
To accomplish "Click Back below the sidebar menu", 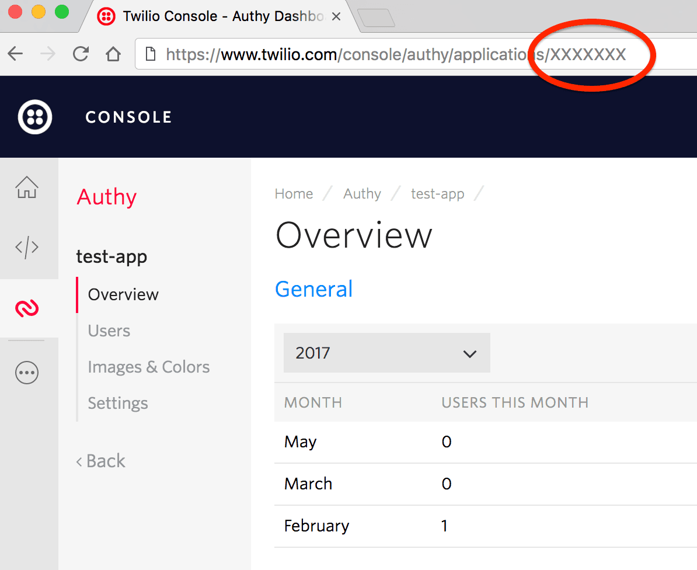I will click(100, 461).
